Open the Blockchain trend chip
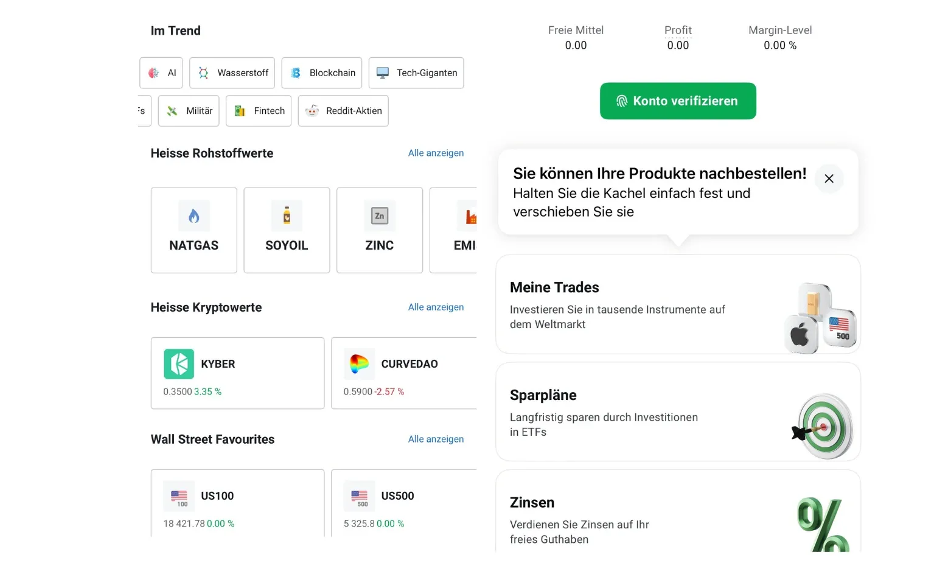Image resolution: width=951 pixels, height=571 pixels. tap(322, 73)
